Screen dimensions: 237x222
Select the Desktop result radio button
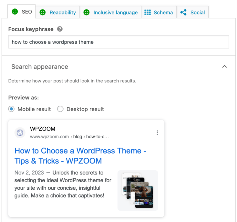coord(60,109)
